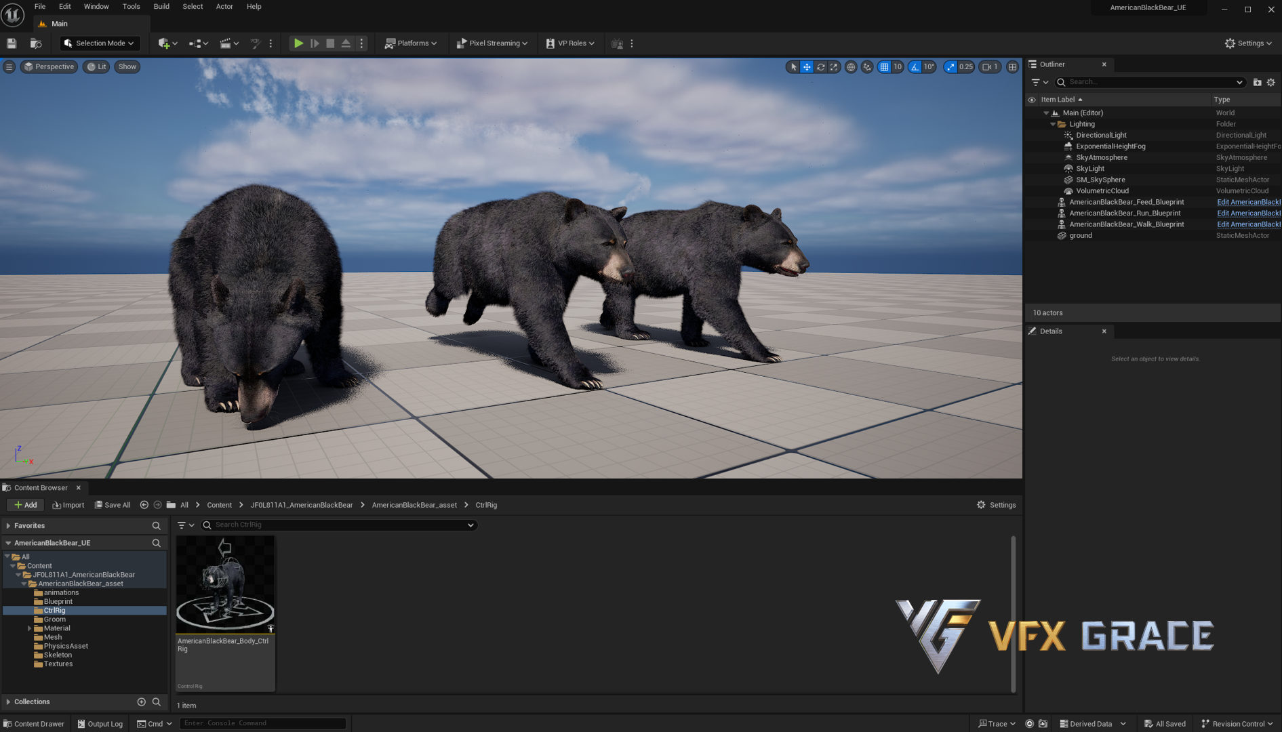Open the Edit menu
1282x732 pixels.
(x=64, y=7)
